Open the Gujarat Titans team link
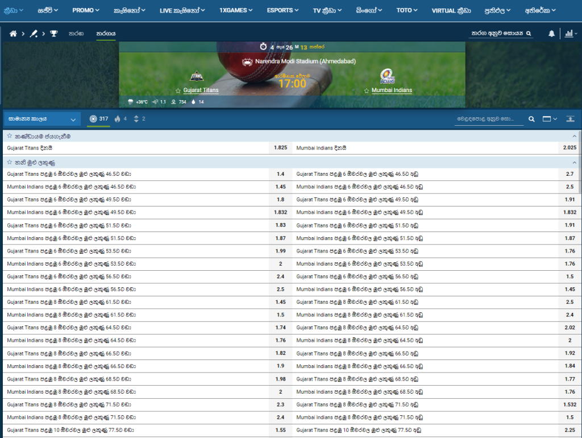Viewport: 582px width, 438px height. [201, 90]
